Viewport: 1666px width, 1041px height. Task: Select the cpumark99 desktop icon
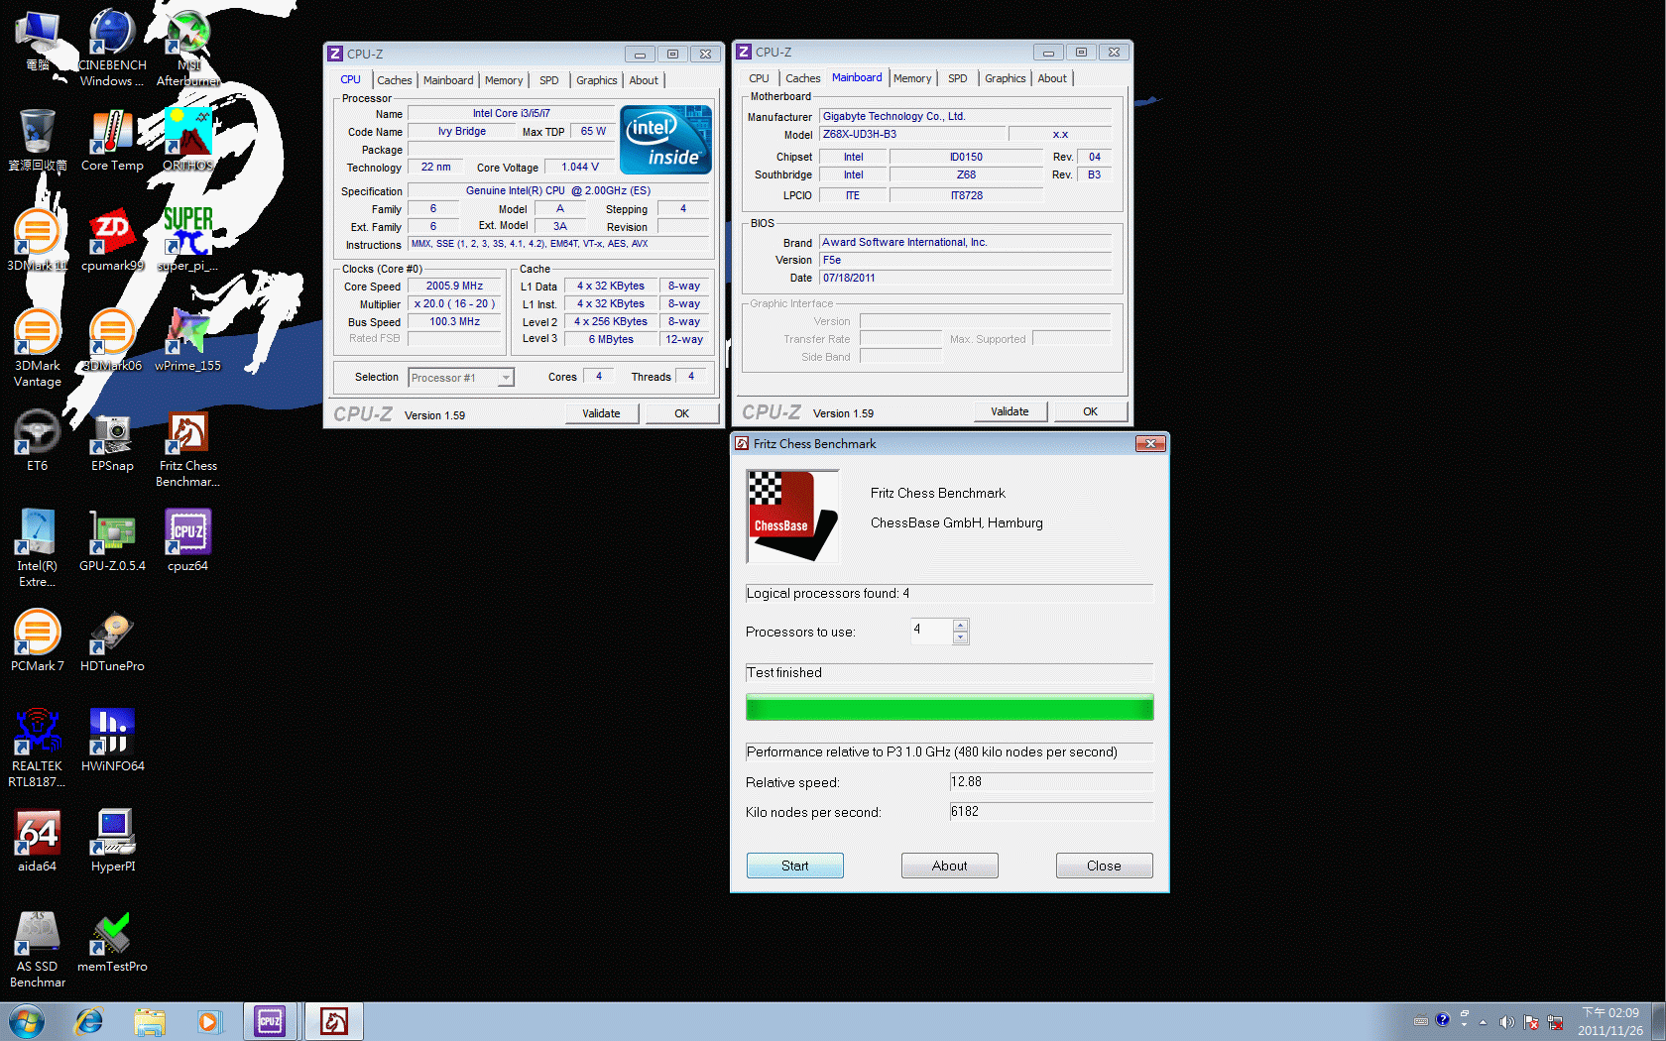point(112,241)
